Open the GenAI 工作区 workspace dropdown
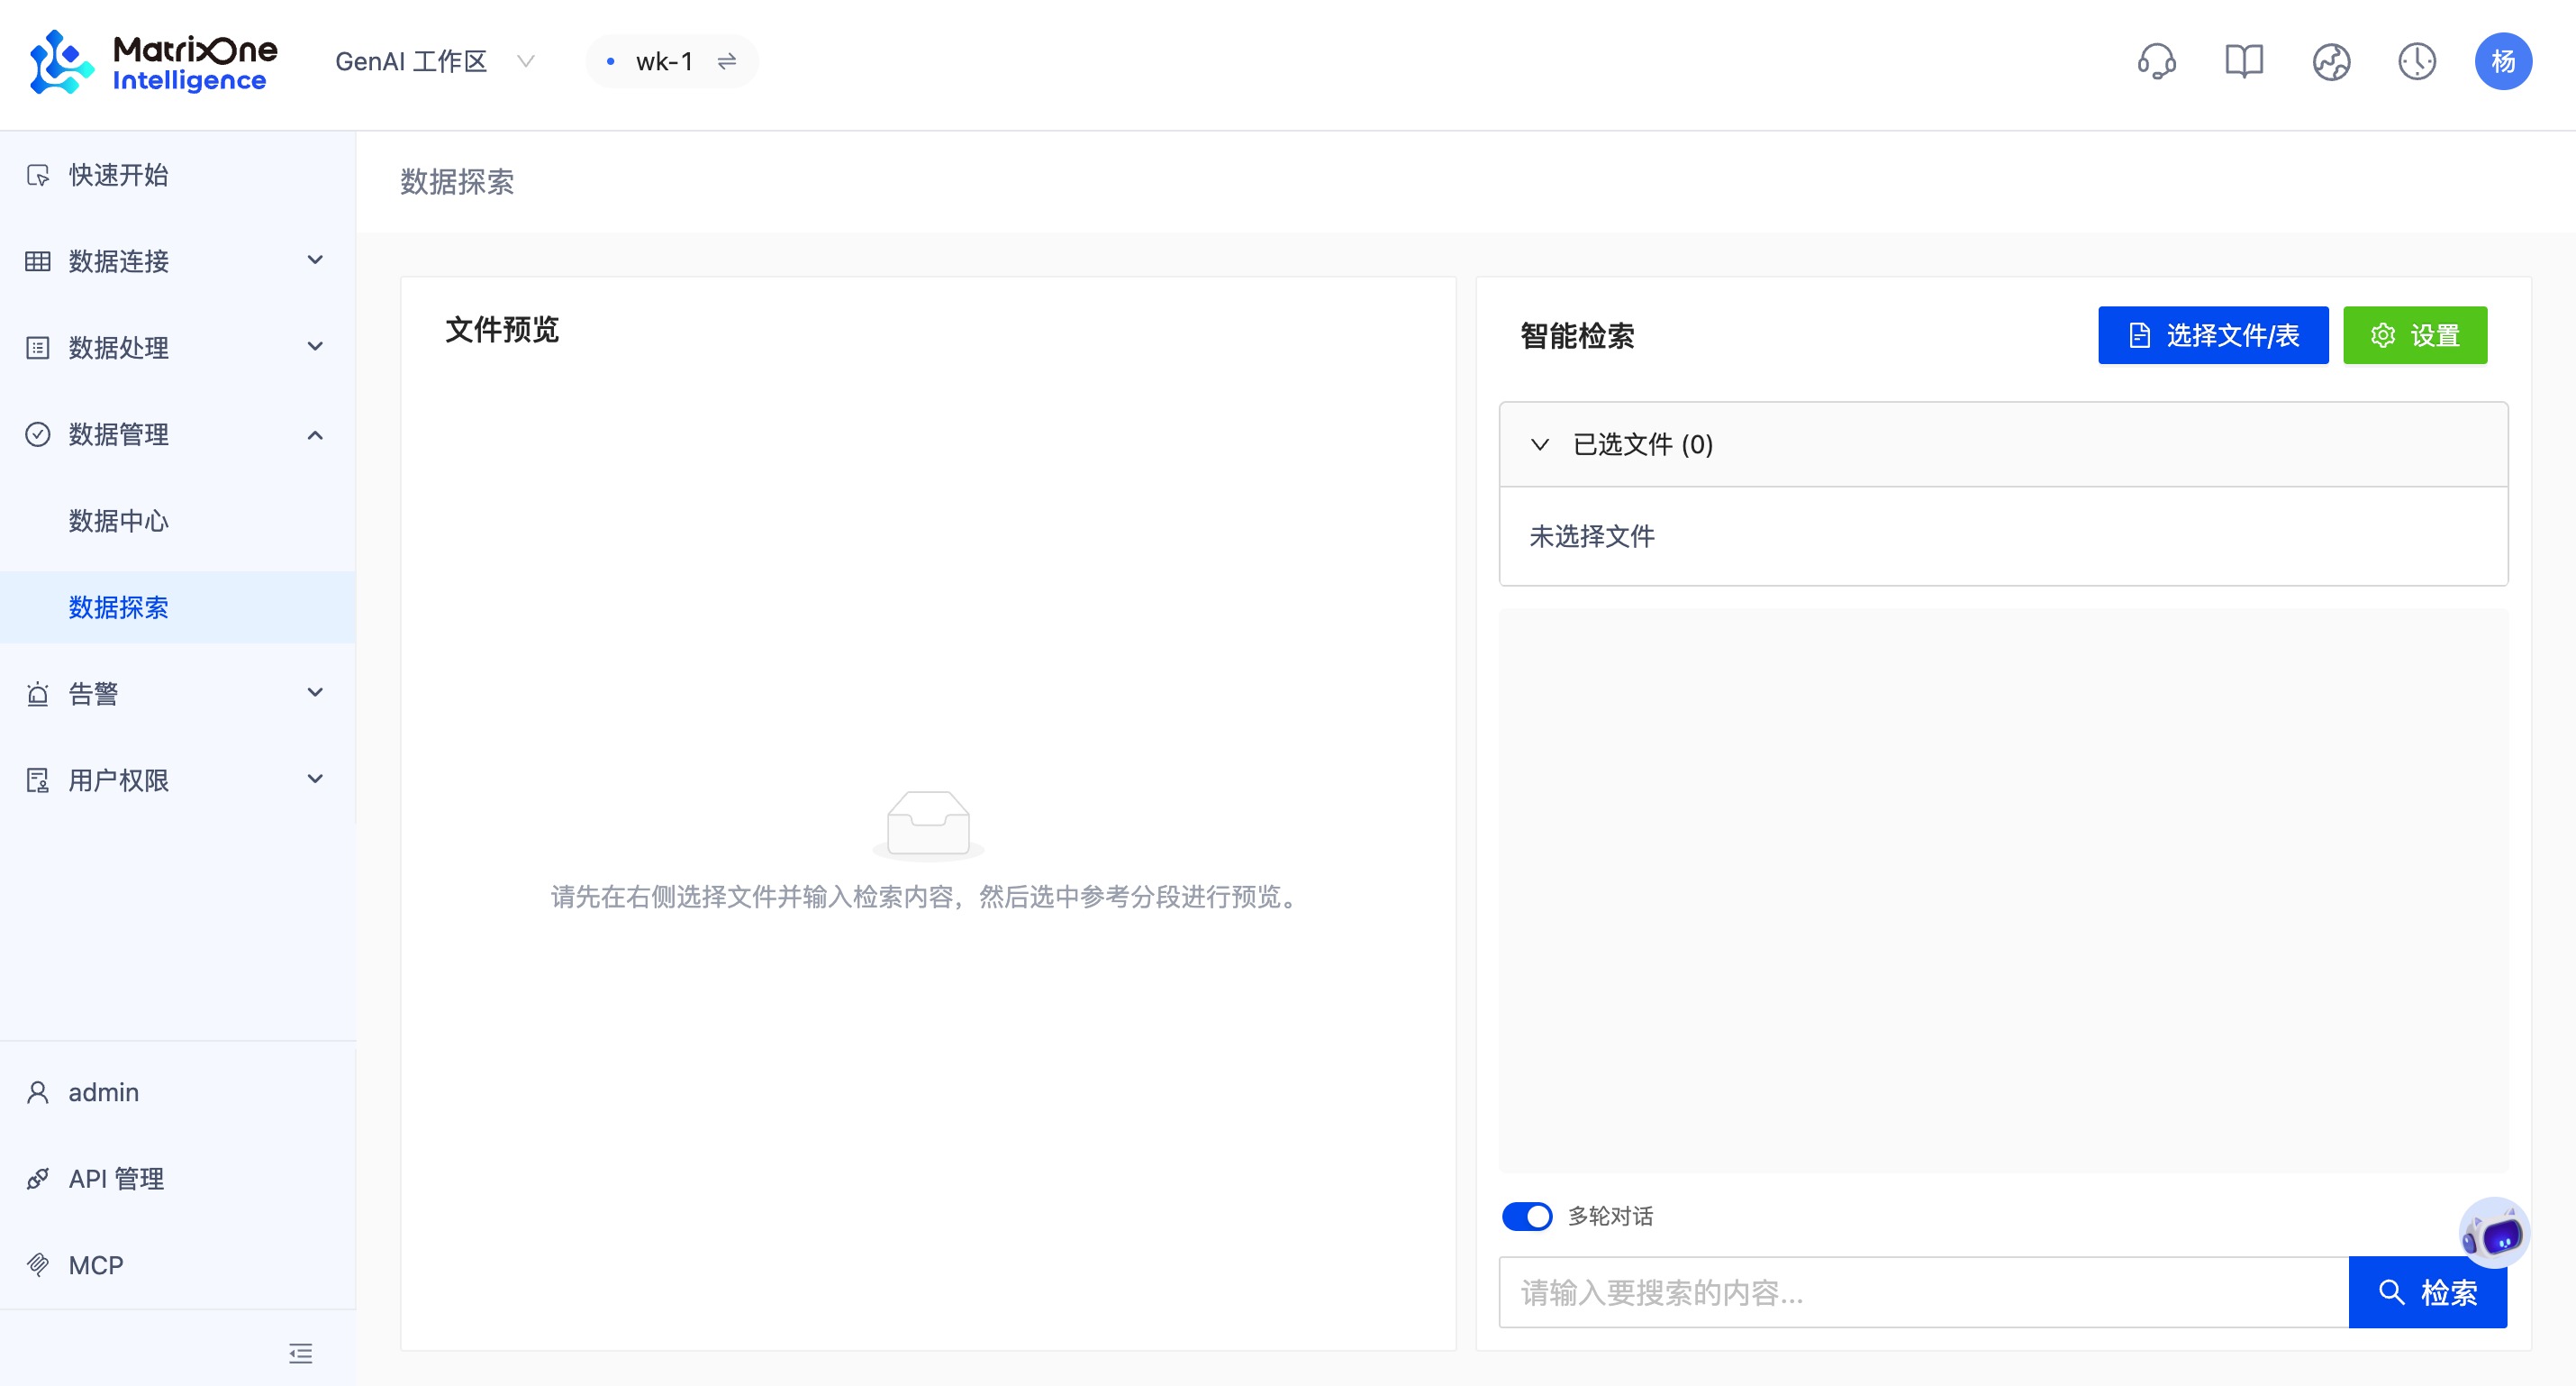Viewport: 2576px width, 1386px height. (x=527, y=61)
